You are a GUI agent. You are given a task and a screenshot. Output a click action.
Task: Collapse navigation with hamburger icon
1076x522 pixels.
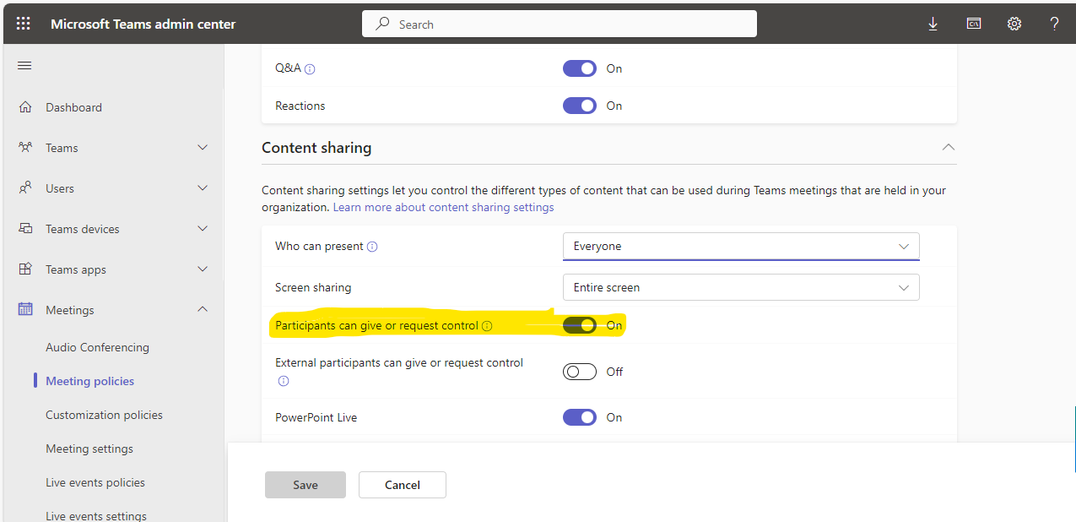click(24, 66)
